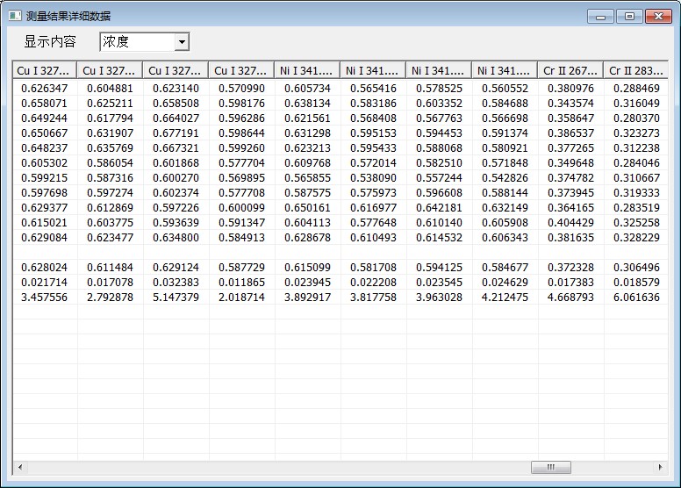
Task: Click the value 4.212475
Action: click(505, 298)
